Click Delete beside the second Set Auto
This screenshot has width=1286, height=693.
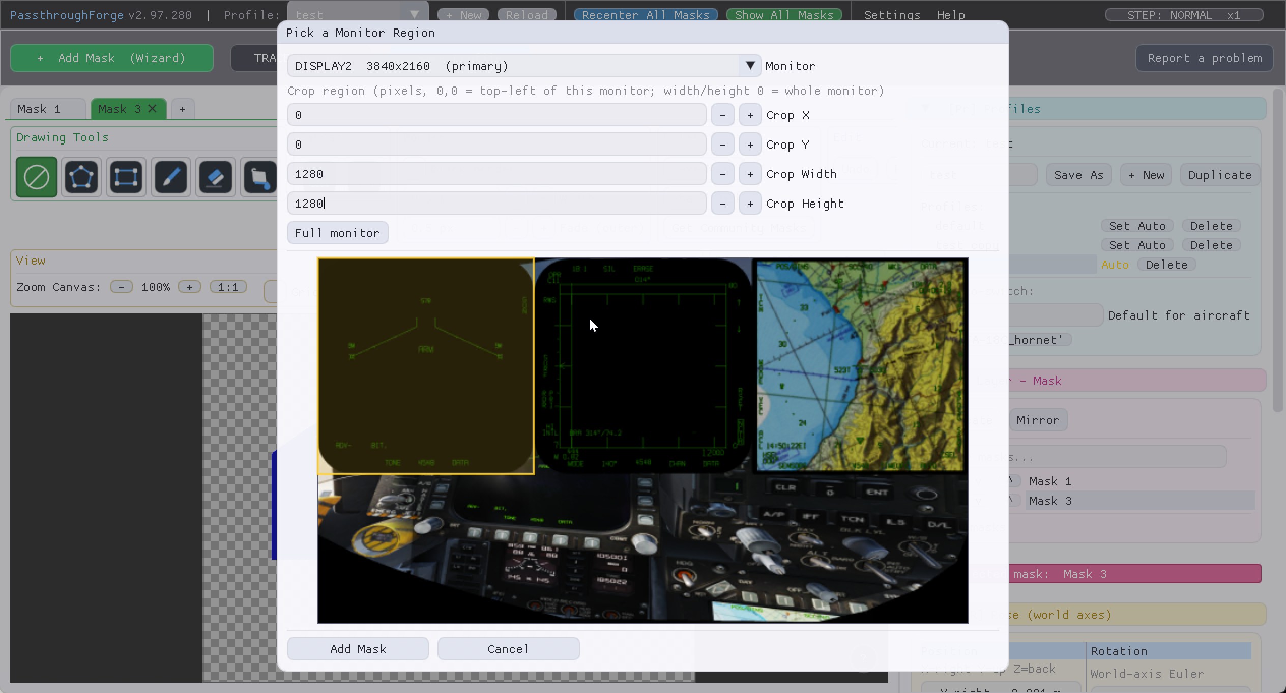[x=1211, y=245]
